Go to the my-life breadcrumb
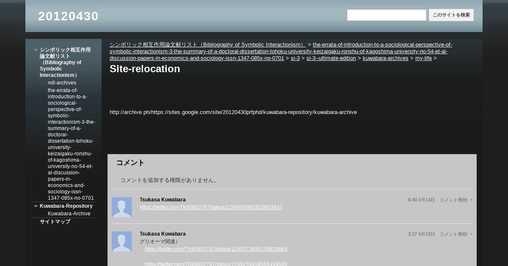 coord(423,58)
